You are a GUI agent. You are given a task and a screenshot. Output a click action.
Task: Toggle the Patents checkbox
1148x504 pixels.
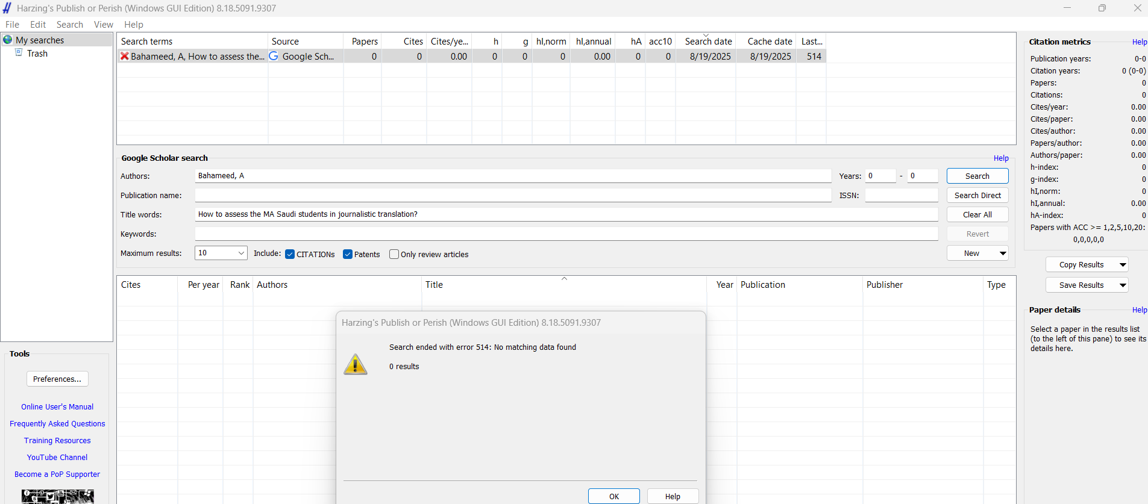coord(348,254)
